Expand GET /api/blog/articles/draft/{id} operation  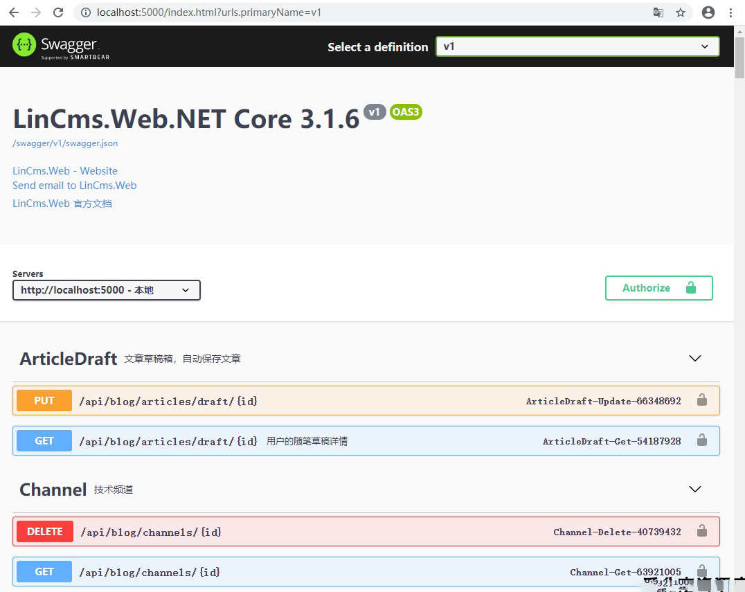(x=366, y=441)
